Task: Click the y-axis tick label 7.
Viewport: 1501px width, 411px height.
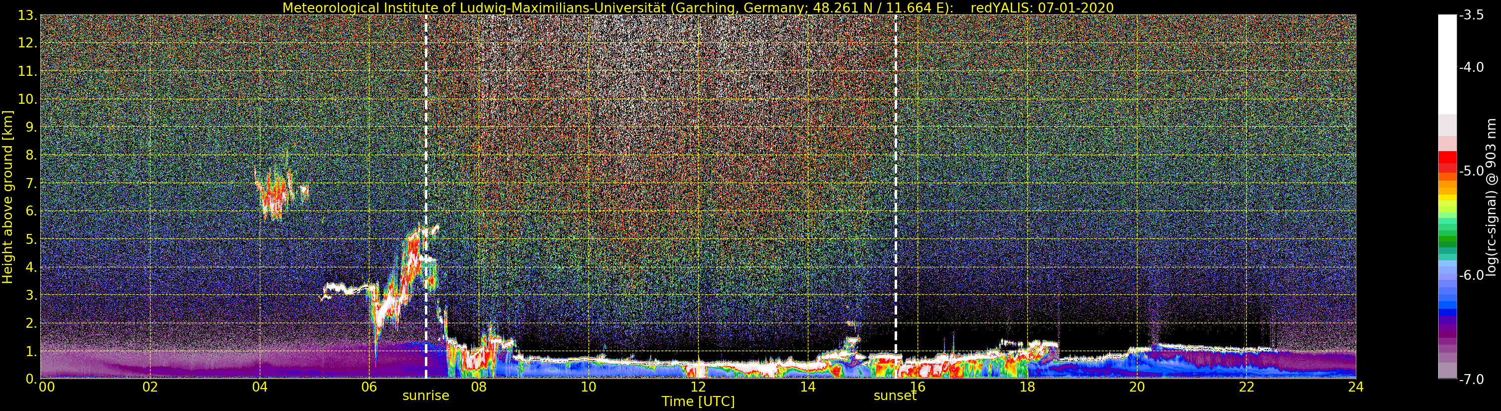Action: tap(31, 184)
